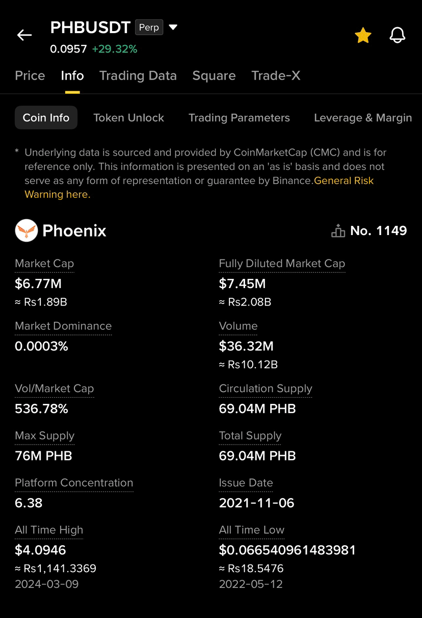Tap the Perp contract type badge
This screenshot has width=422, height=618.
click(x=149, y=27)
